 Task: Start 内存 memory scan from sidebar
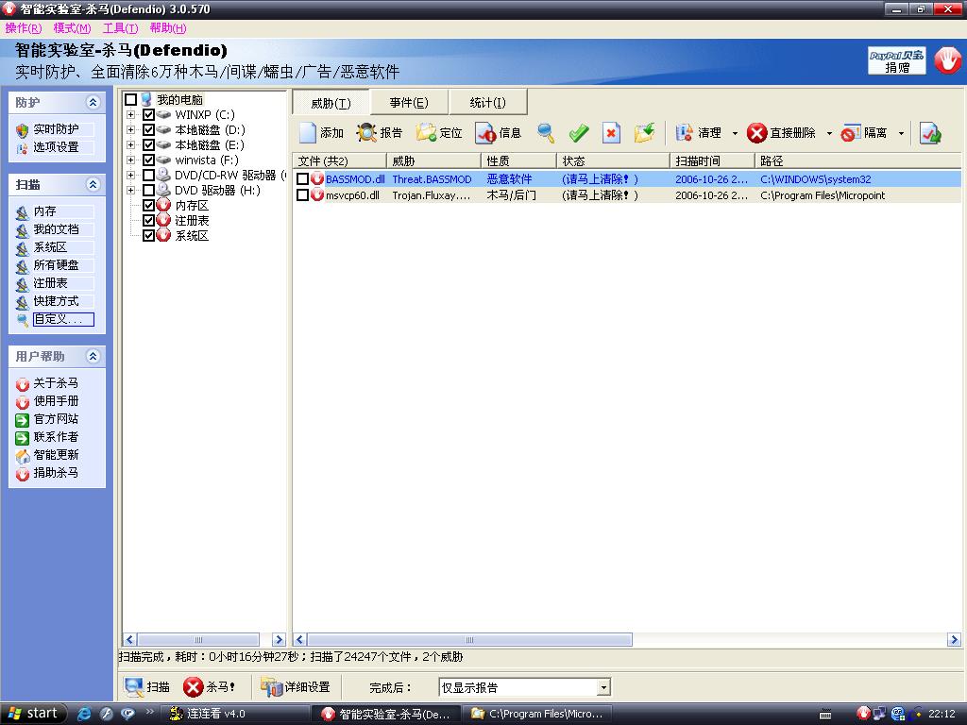tap(44, 211)
